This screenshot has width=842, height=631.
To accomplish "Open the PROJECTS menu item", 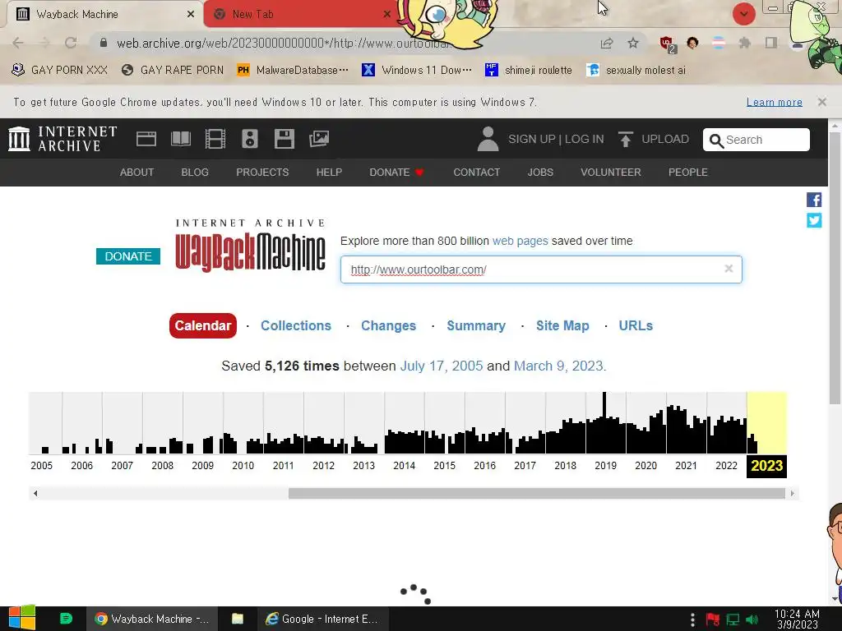I will (262, 173).
